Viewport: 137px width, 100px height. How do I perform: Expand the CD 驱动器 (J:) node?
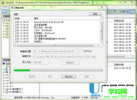tap(4, 92)
